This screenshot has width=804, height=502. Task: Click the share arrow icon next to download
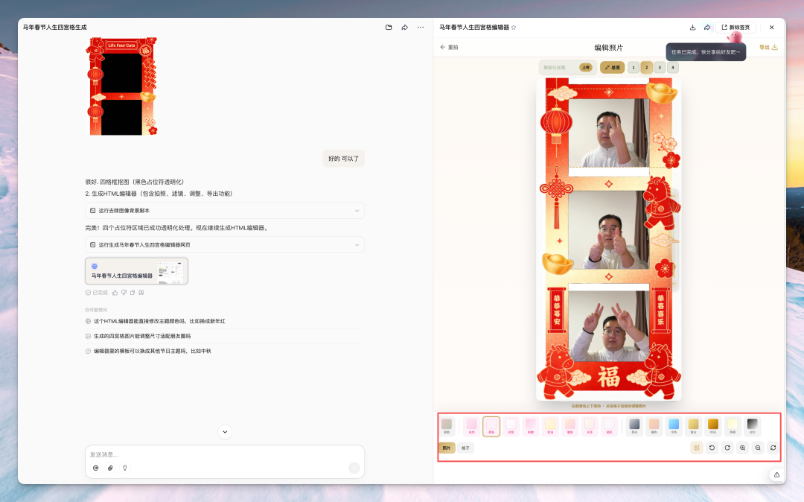pyautogui.click(x=706, y=27)
